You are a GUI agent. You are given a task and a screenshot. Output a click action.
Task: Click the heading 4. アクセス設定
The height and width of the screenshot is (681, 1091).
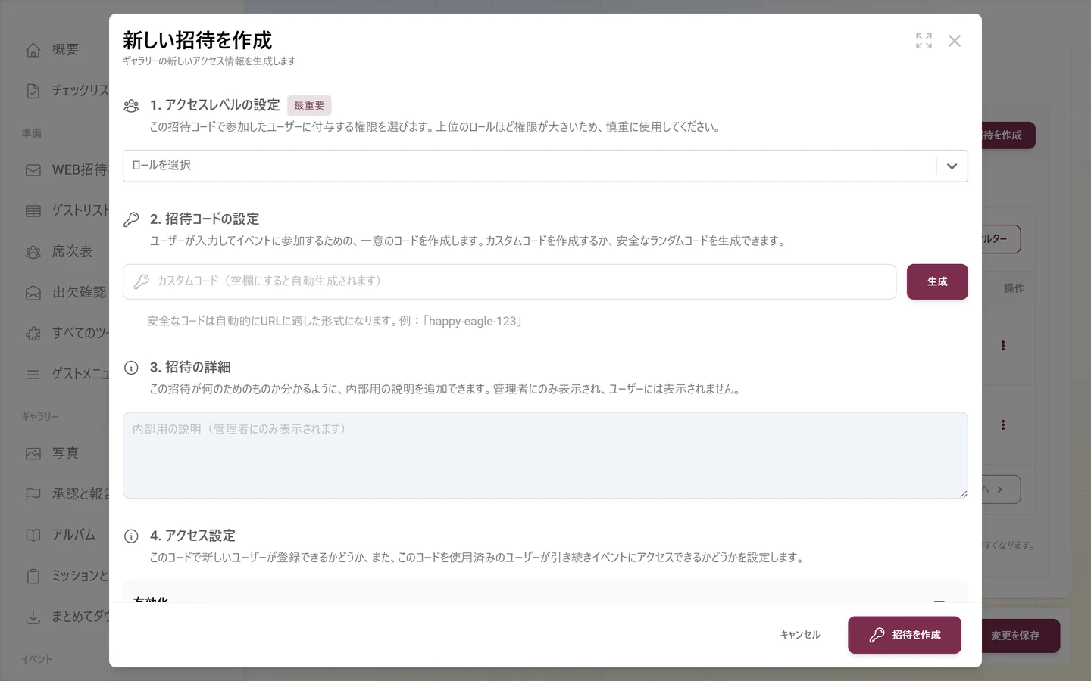click(192, 536)
